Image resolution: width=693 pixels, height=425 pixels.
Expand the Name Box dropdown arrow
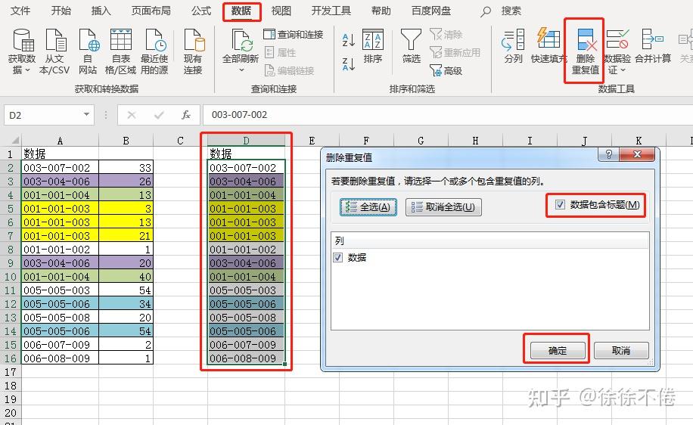point(86,115)
